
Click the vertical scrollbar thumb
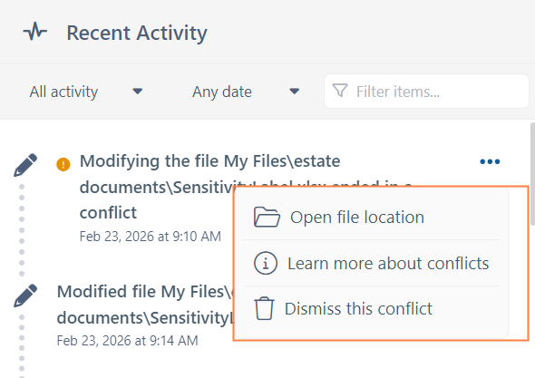(532, 174)
